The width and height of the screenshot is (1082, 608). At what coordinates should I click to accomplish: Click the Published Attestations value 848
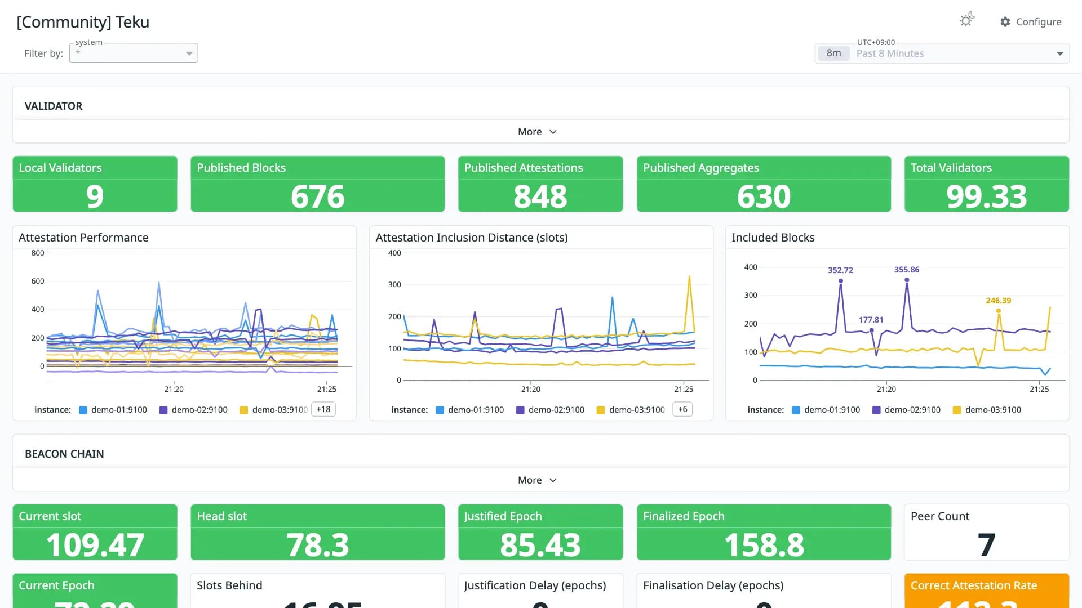coord(540,196)
